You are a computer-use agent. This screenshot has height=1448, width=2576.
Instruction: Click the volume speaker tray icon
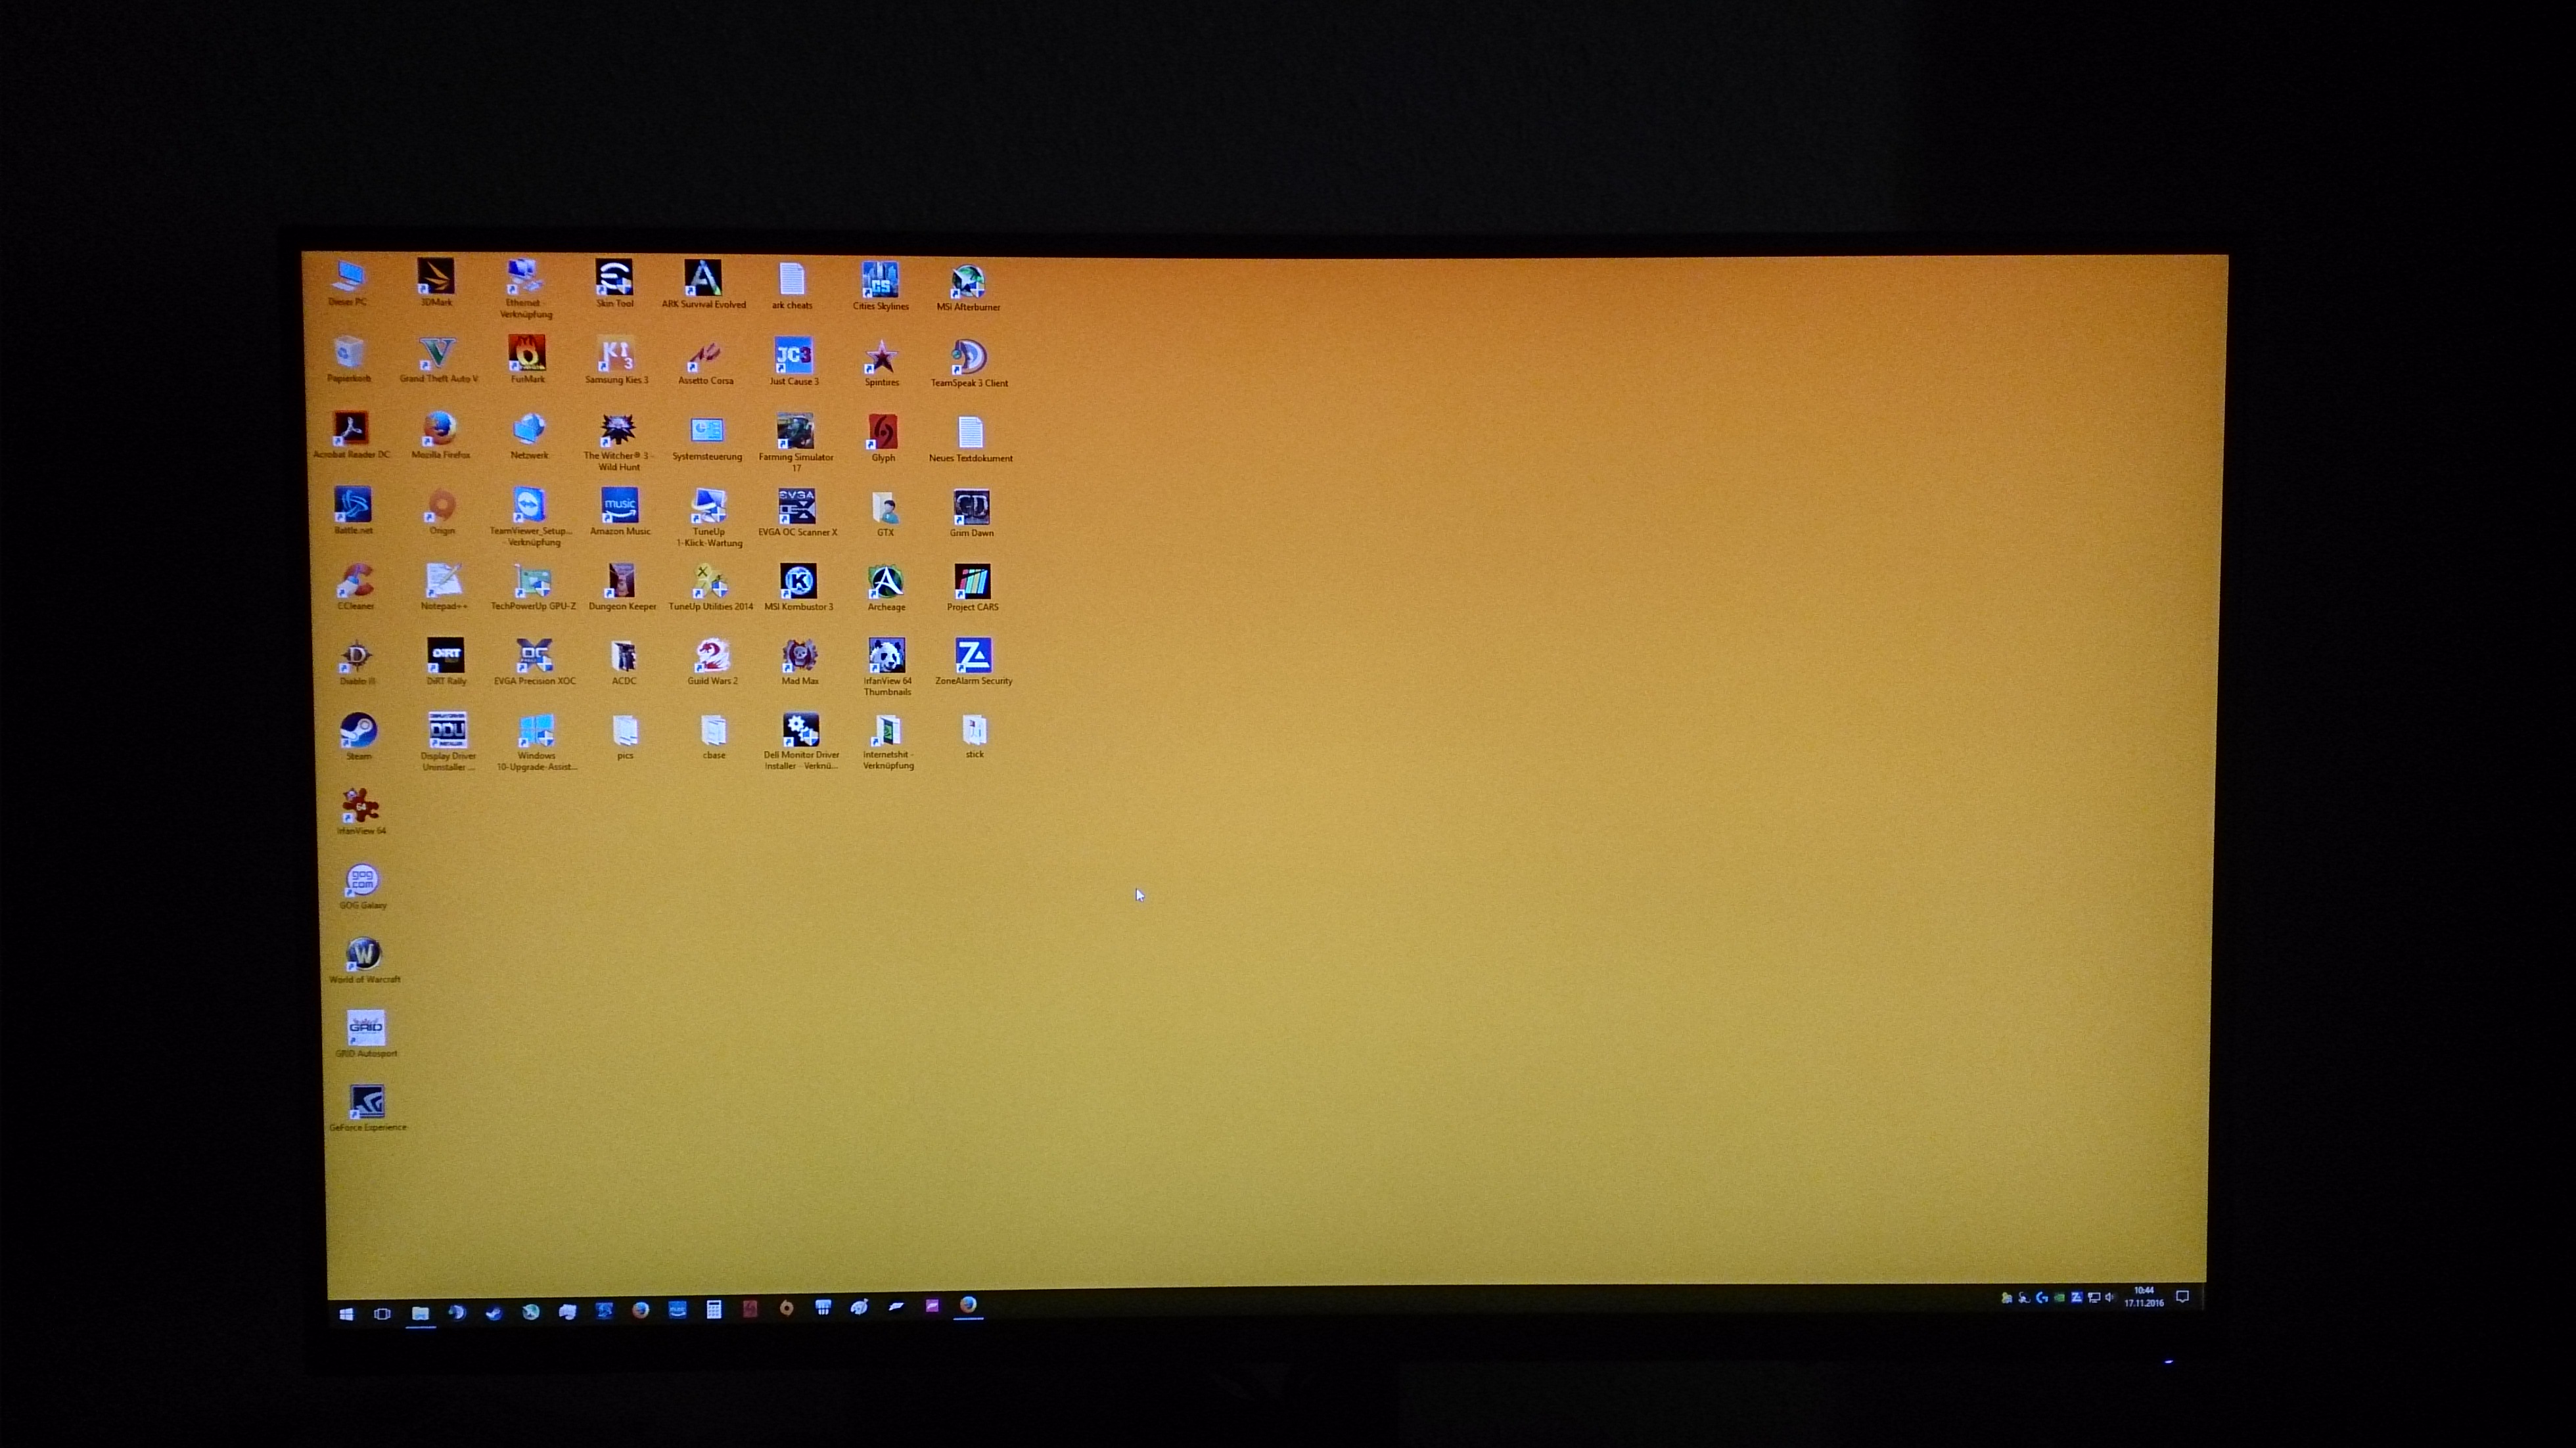tap(2110, 1298)
